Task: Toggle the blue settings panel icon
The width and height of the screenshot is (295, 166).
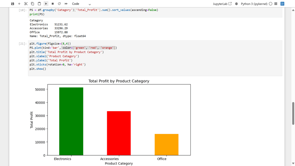Action: 282,4
